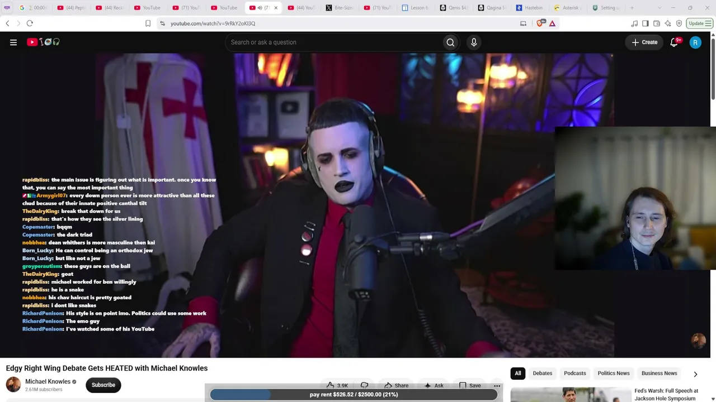Open the Brave Shields icon
This screenshot has height=402, width=716.
(x=540, y=23)
